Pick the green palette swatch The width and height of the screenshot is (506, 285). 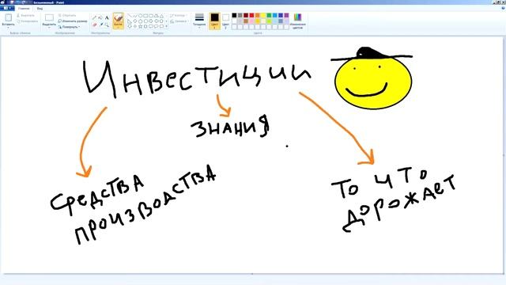click(x=269, y=15)
